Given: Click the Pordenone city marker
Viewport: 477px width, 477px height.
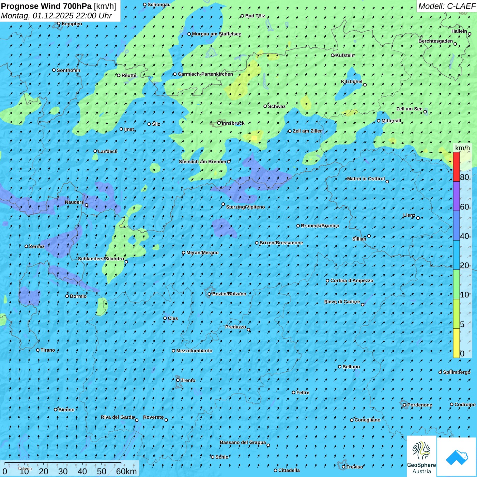Looking at the screenshot, I should 404,405.
